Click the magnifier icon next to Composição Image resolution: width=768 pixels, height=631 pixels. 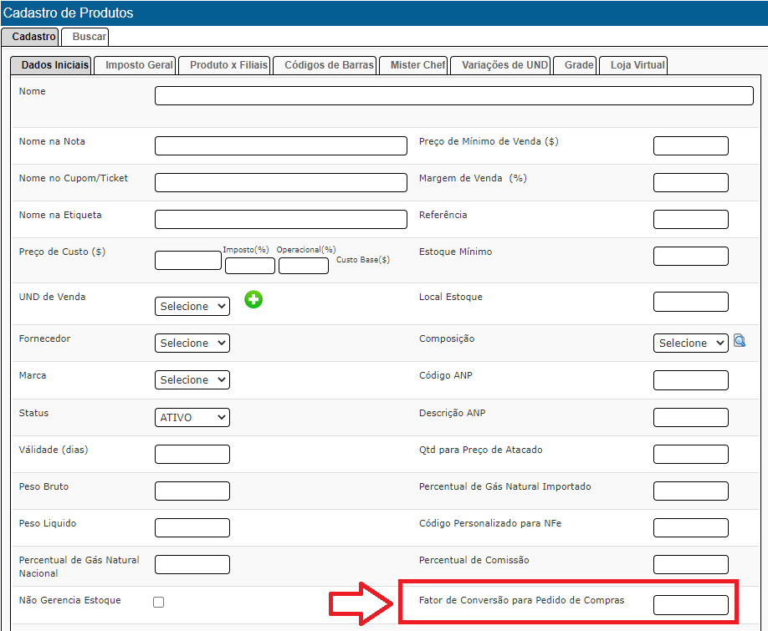[x=740, y=341]
